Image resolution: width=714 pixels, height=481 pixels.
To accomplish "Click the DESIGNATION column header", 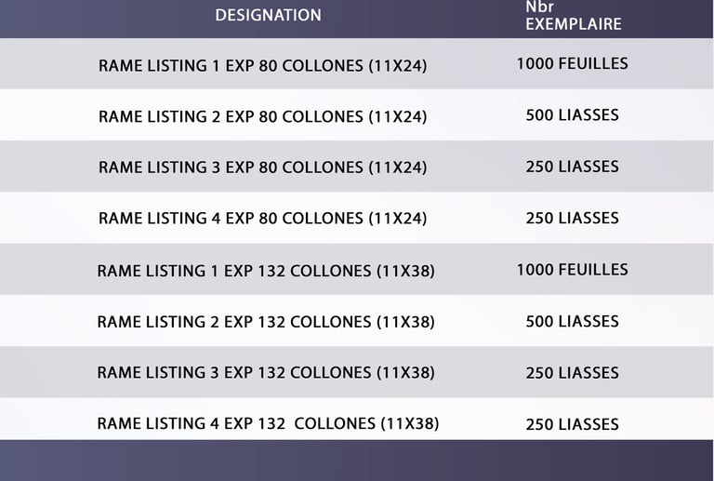I will coord(268,16).
